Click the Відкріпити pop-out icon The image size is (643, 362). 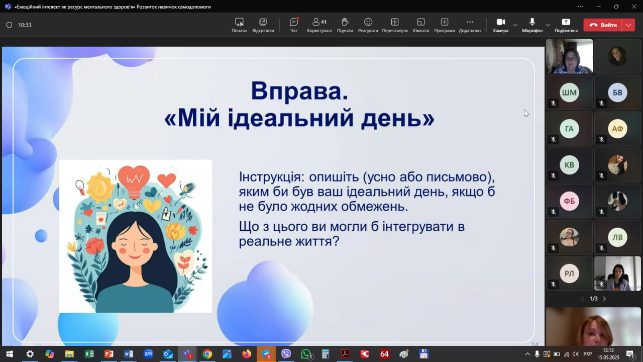263,25
